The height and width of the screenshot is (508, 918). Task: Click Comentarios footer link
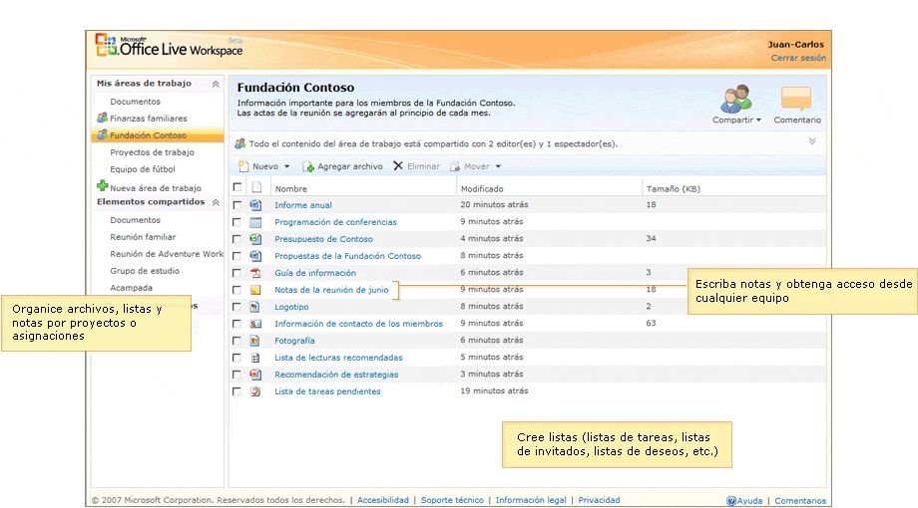point(800,501)
